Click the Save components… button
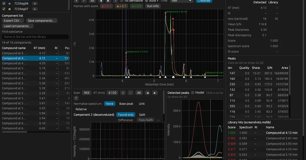The height and width of the screenshot is (160, 306). [x=42, y=21]
